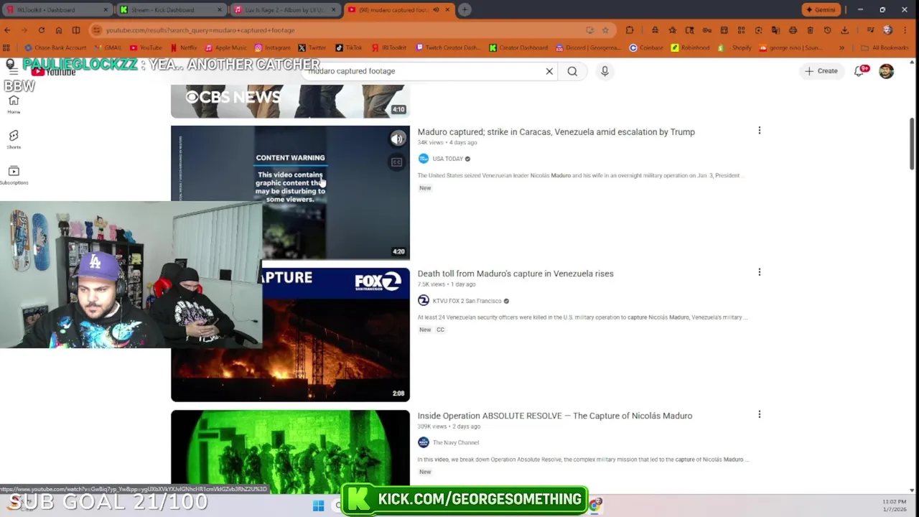Open the All Bookmarks folder
Screen dimensions: 919x517
coord(885,48)
